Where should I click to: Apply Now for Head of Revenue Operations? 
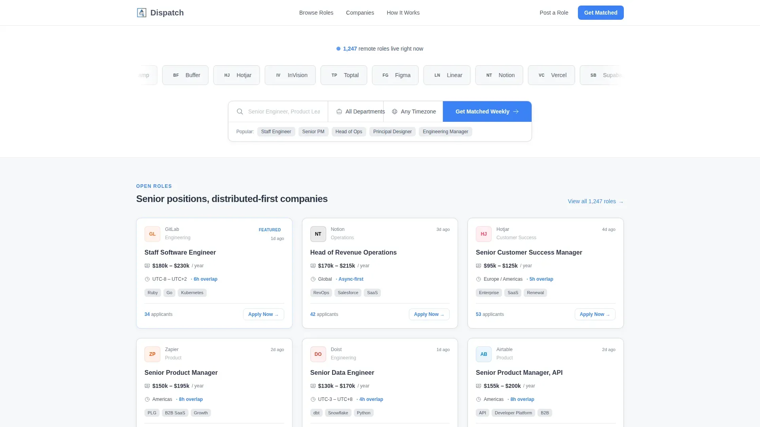(429, 314)
